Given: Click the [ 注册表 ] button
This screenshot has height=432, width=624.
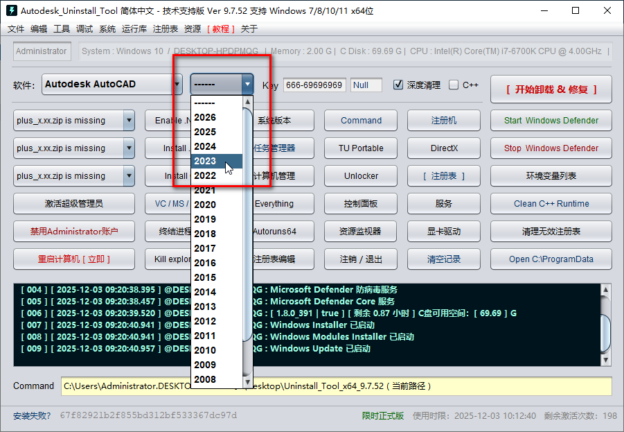Looking at the screenshot, I should (x=444, y=175).
